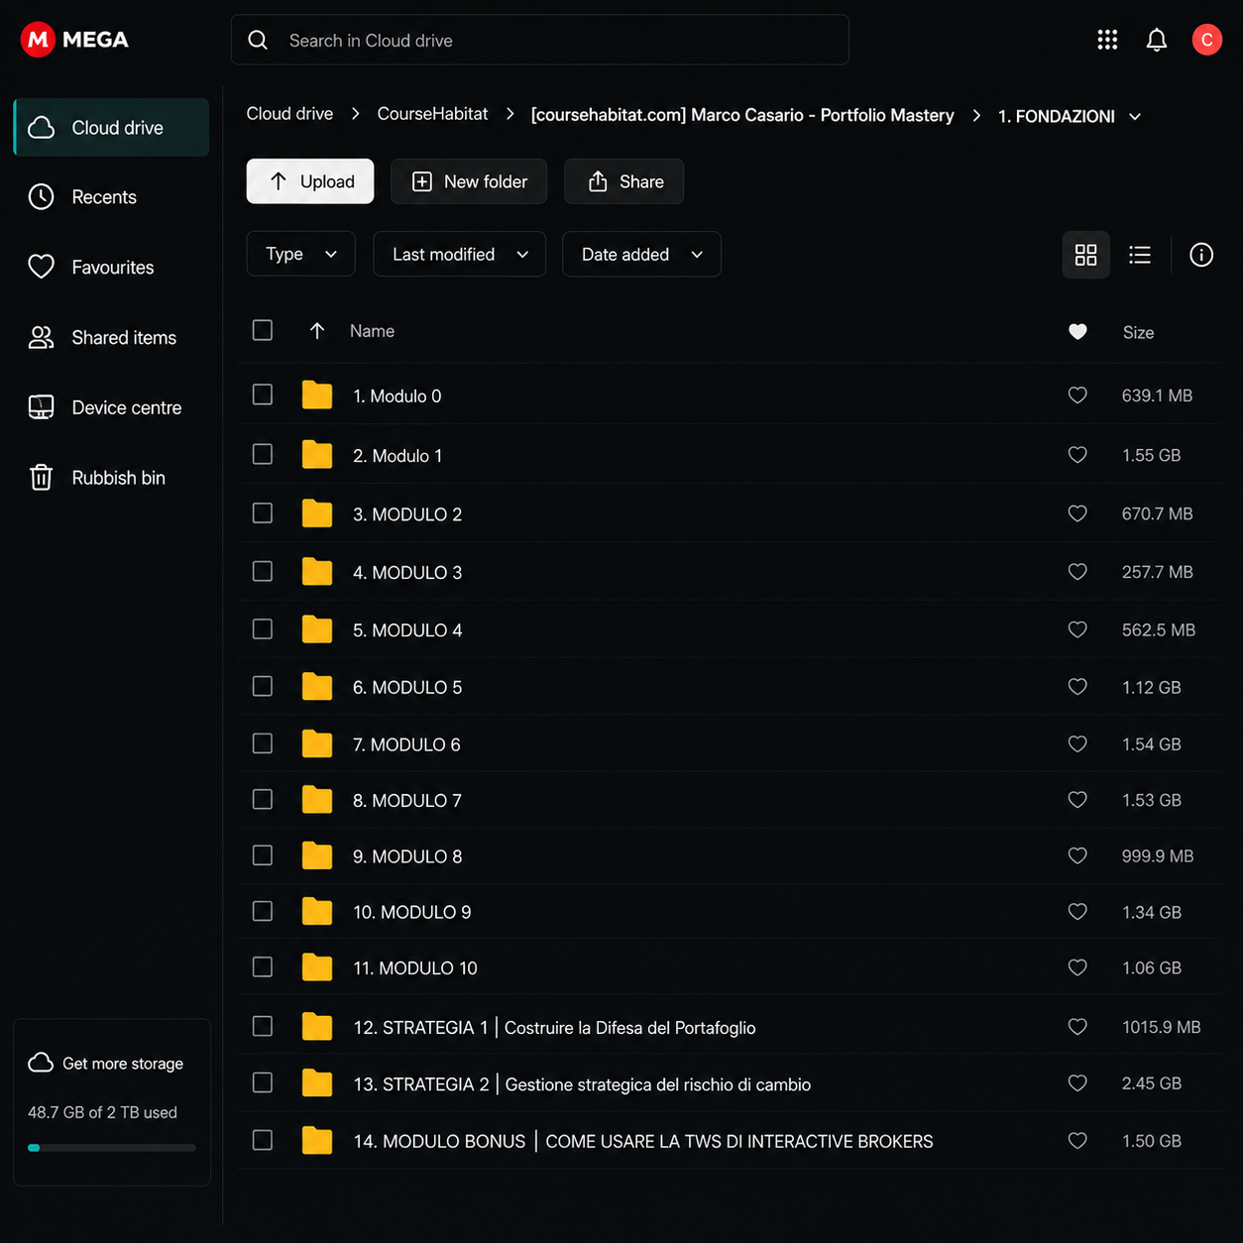Click the New folder button
Viewport: 1243px width, 1243px height.
(469, 181)
